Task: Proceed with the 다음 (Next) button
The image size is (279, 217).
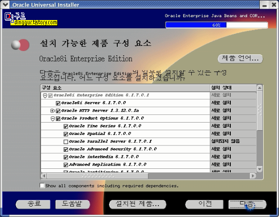Action: tap(248, 205)
